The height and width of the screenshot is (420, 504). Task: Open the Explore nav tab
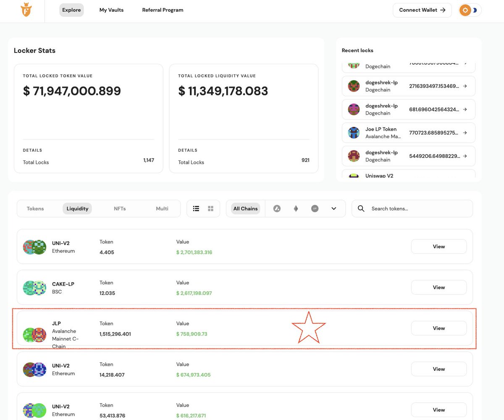coord(71,10)
